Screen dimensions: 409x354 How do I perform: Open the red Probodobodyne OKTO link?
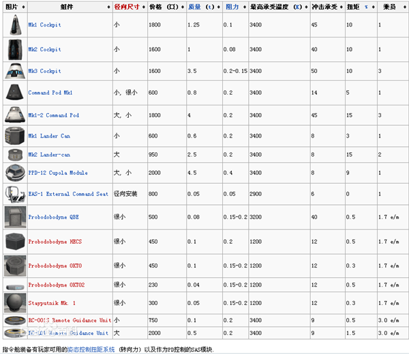(x=55, y=265)
